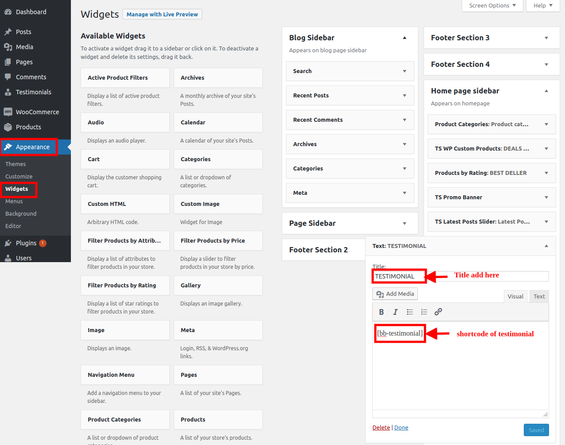Click the insert link icon
The image size is (565, 445).
tap(438, 312)
